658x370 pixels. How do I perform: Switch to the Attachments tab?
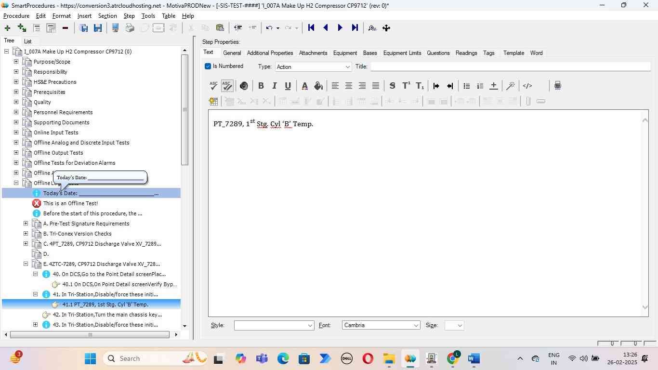click(313, 53)
